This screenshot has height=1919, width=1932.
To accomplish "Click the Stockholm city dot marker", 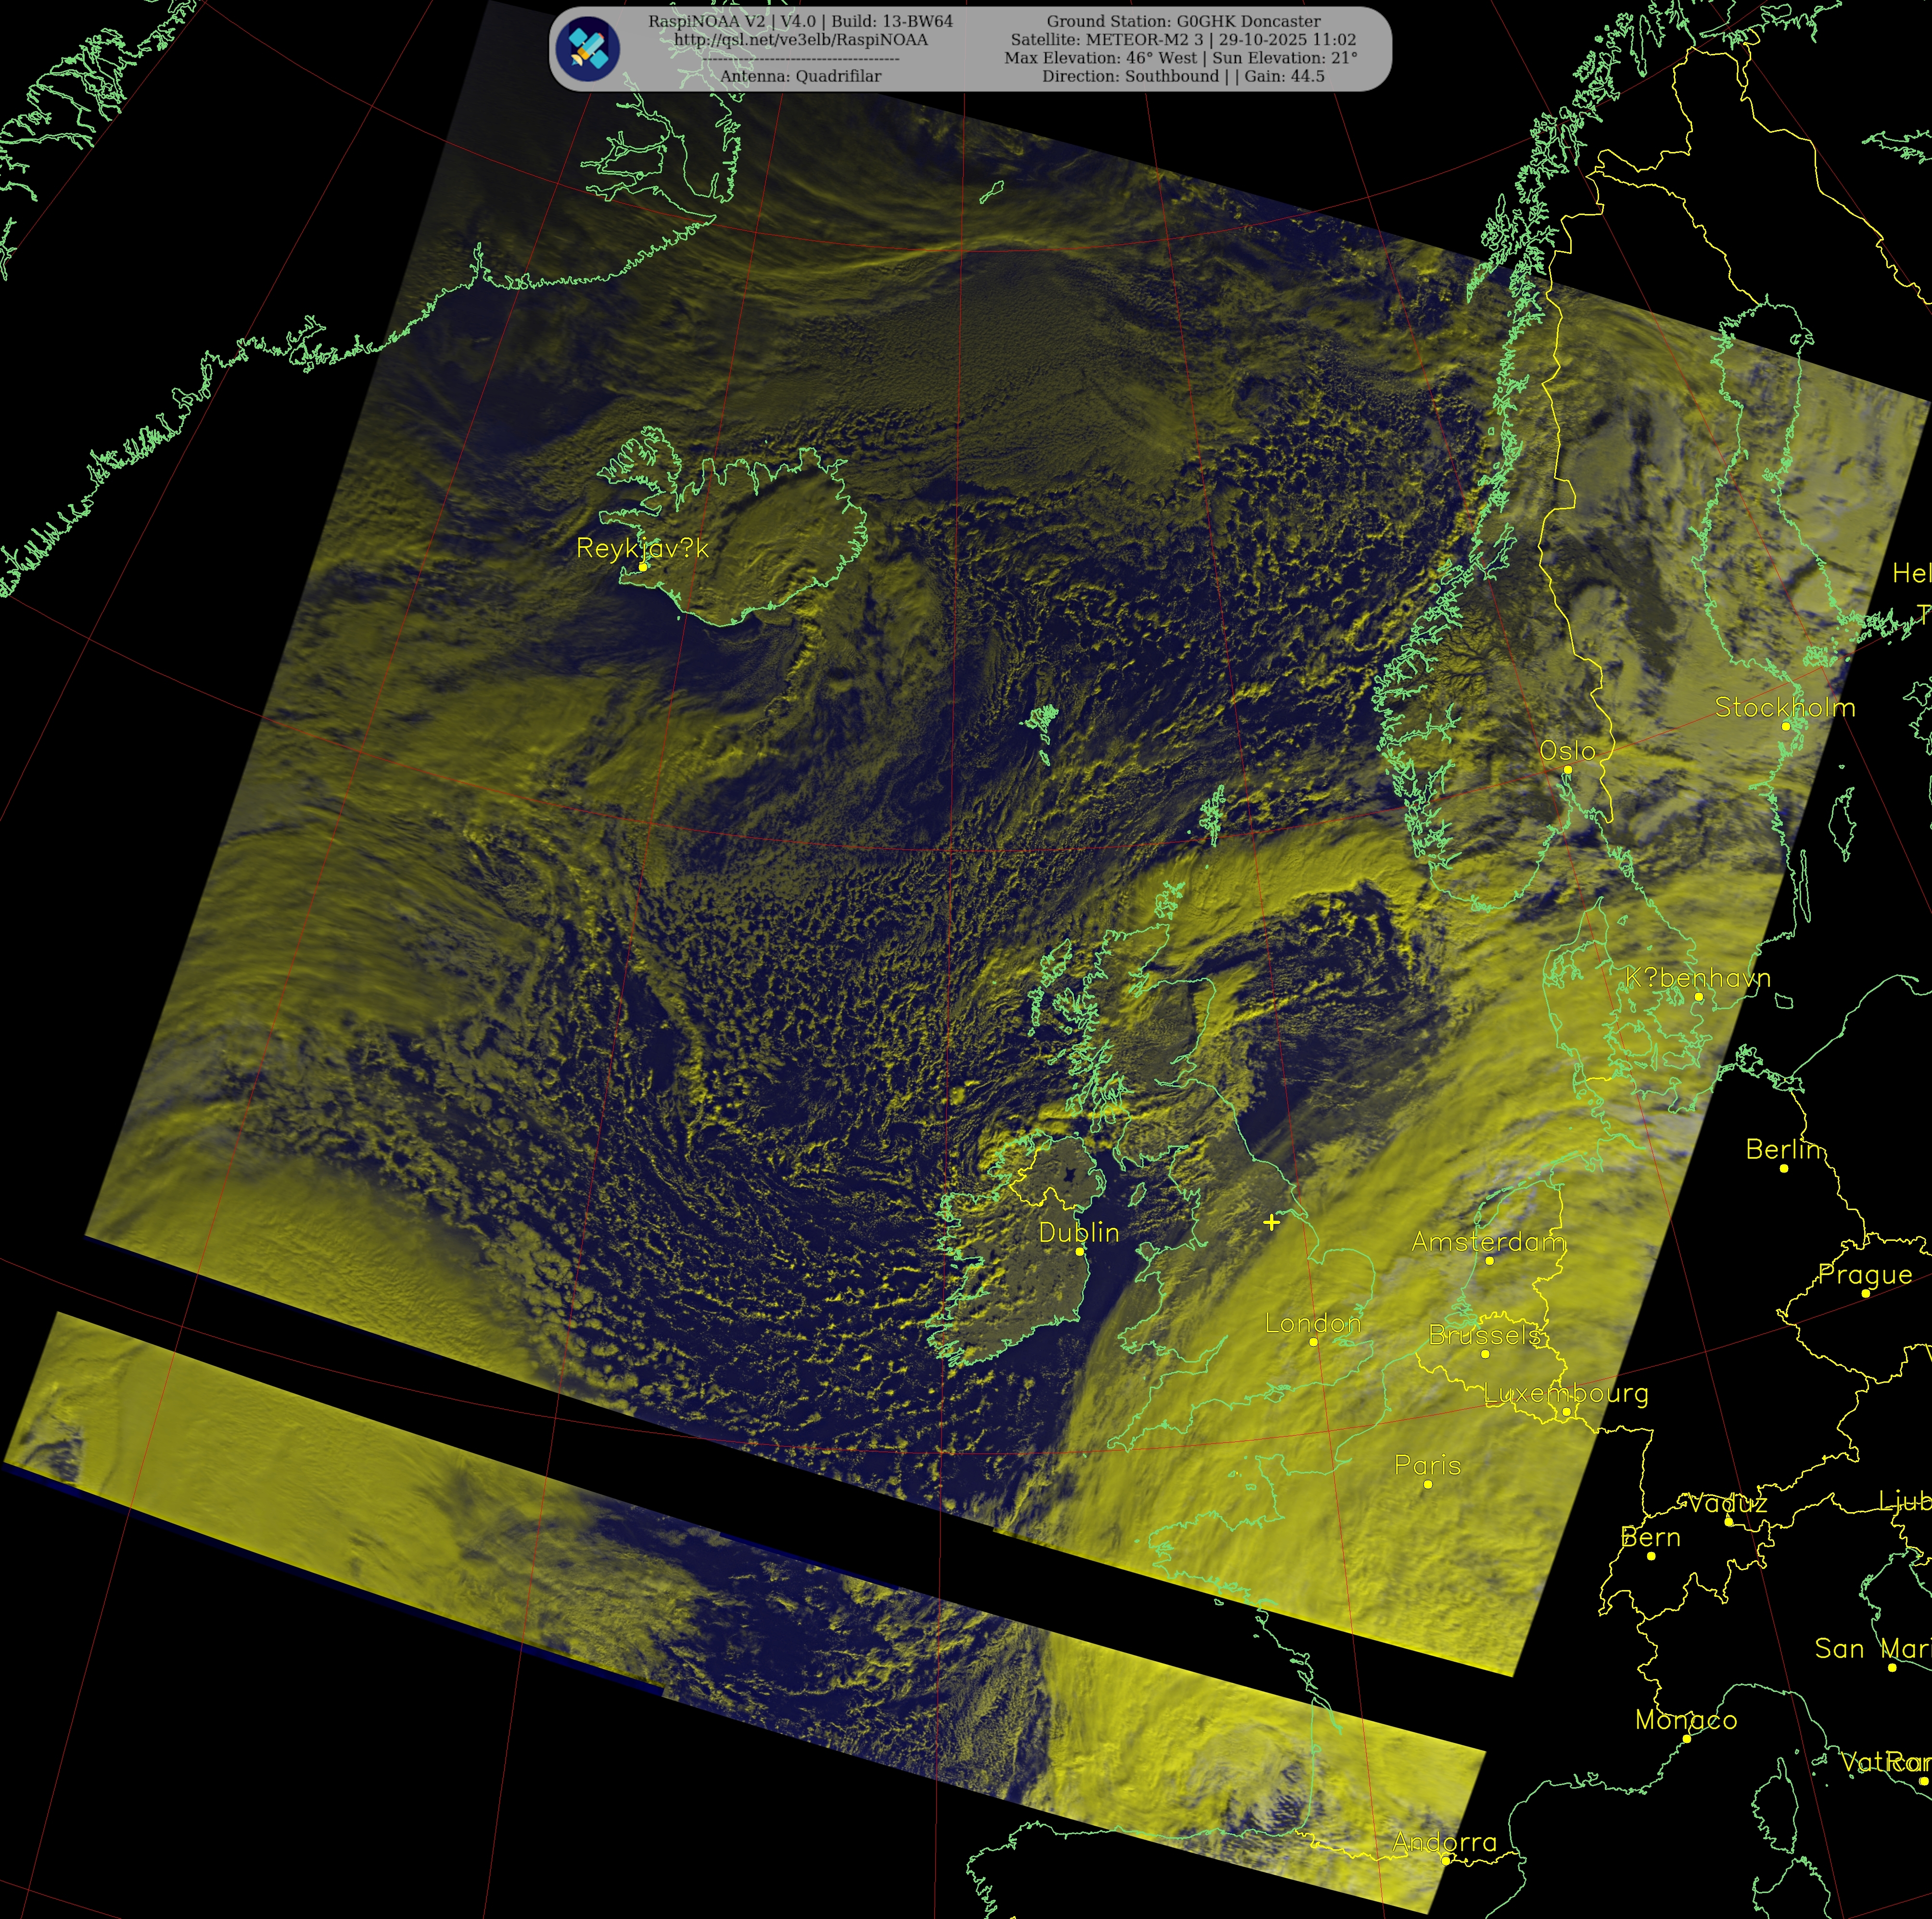I will (1786, 726).
